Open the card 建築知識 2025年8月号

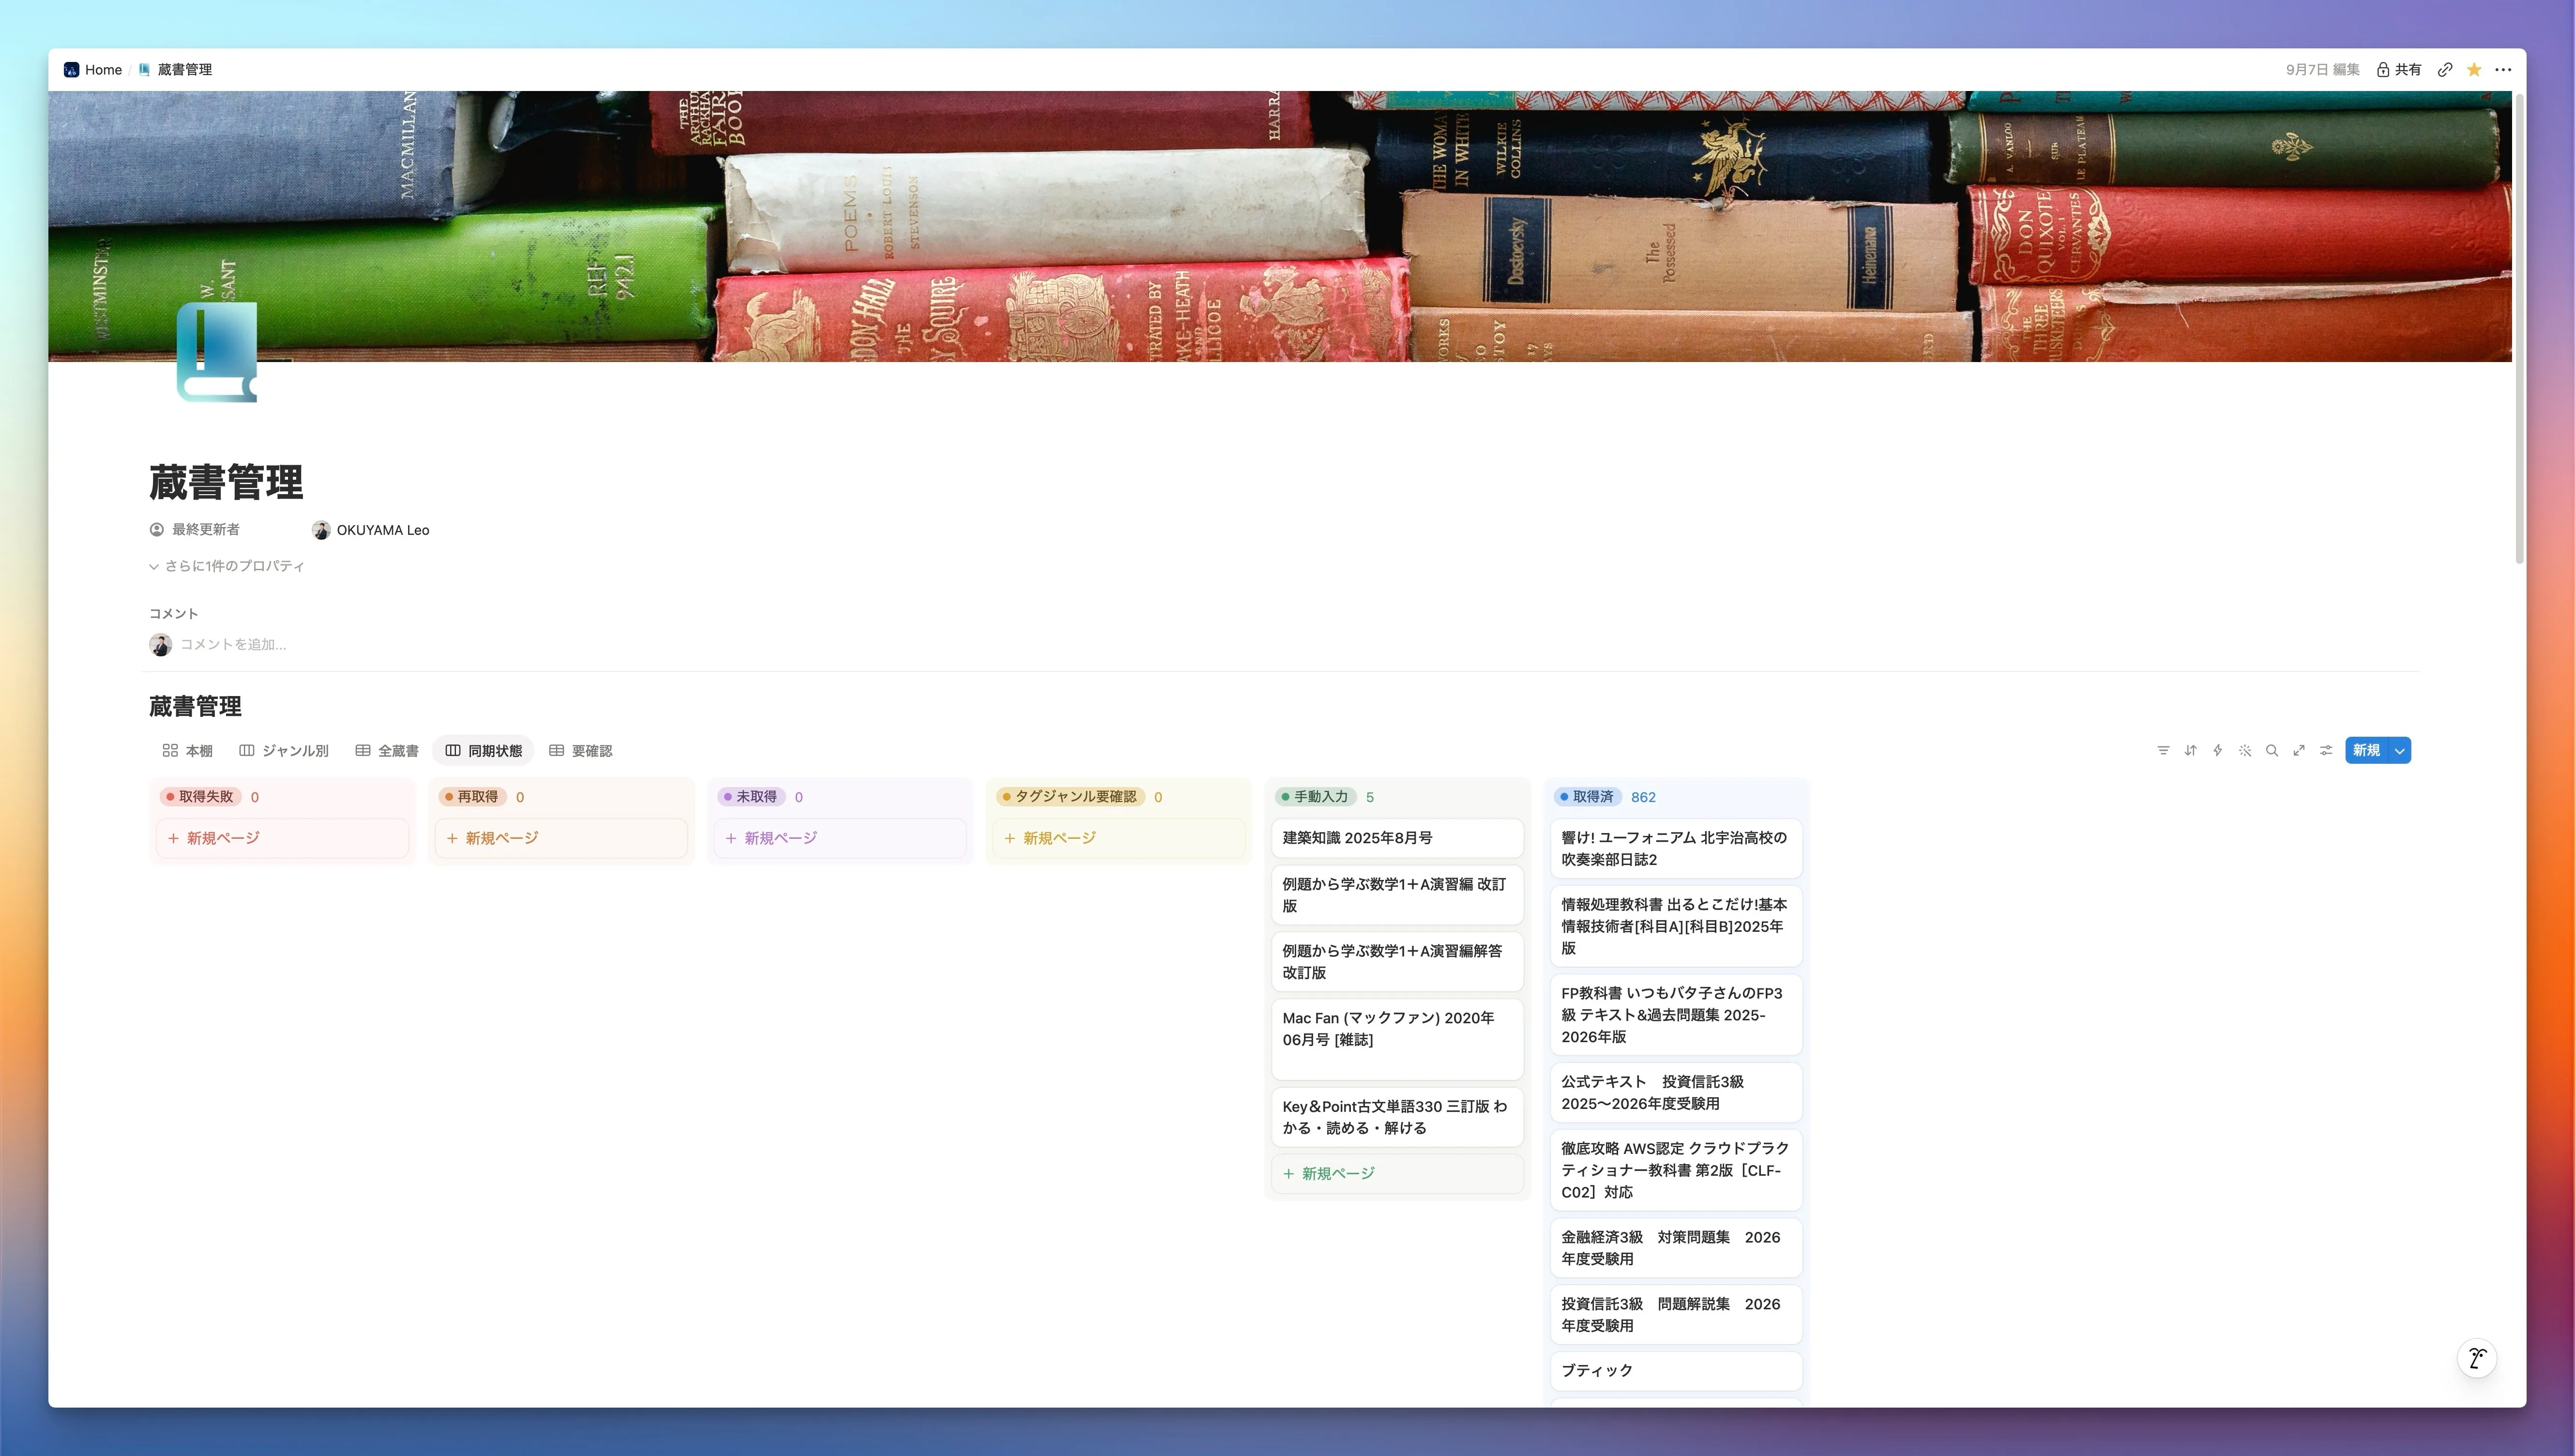point(1397,838)
